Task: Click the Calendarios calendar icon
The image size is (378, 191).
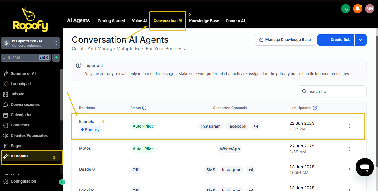Action: point(6,115)
